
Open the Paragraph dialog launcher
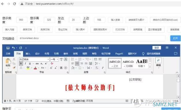(105, 73)
